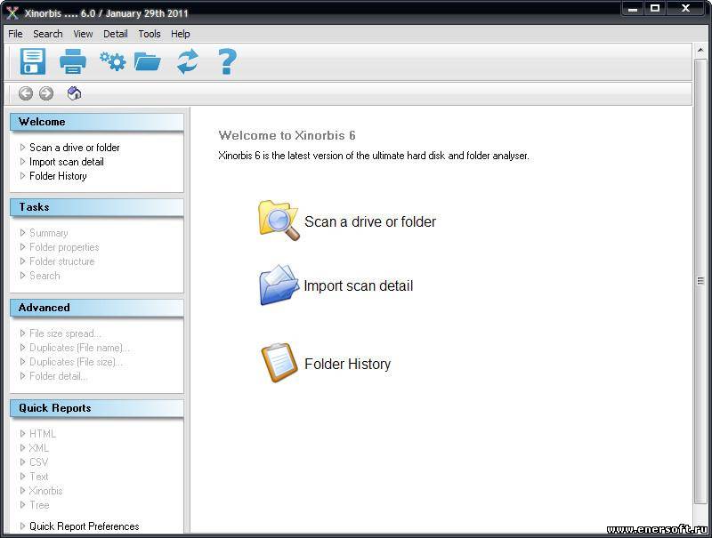Click Folder detail... under Advanced
This screenshot has height=538, width=712.
point(58,376)
